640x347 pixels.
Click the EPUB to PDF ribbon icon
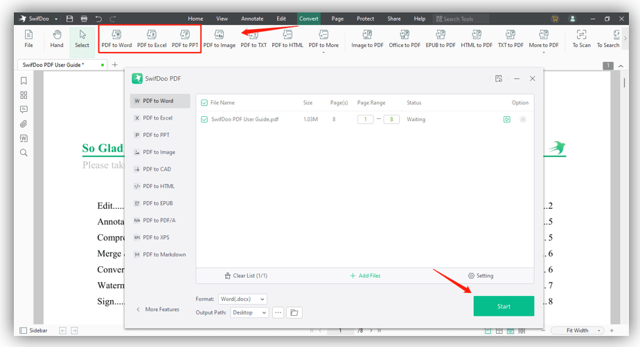coord(441,38)
